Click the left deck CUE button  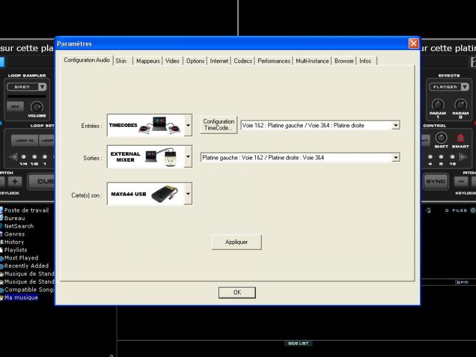[42, 181]
